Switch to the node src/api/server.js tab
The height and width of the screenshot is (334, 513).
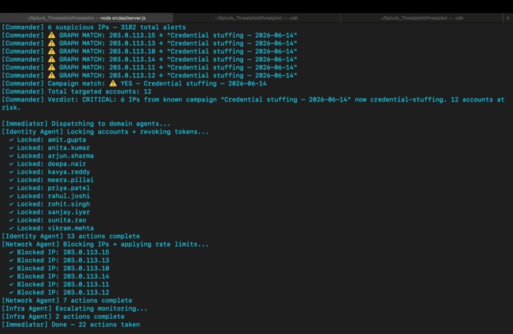(x=87, y=18)
